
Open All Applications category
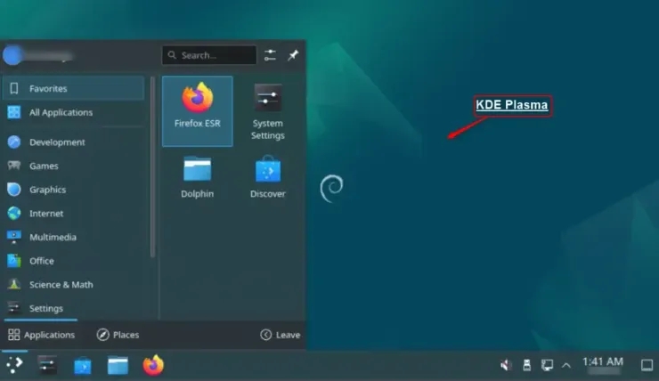74,112
